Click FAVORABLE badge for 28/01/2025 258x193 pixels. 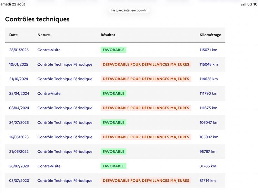pyautogui.click(x=114, y=50)
